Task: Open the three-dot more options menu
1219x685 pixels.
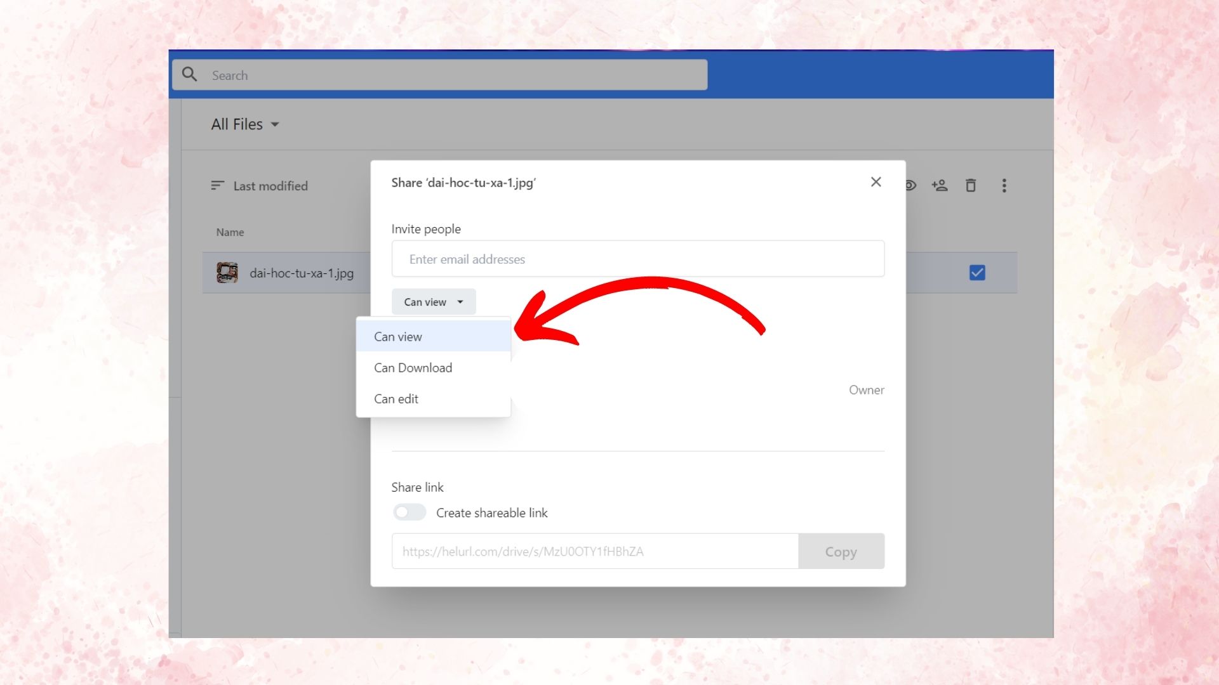Action: tap(1004, 185)
